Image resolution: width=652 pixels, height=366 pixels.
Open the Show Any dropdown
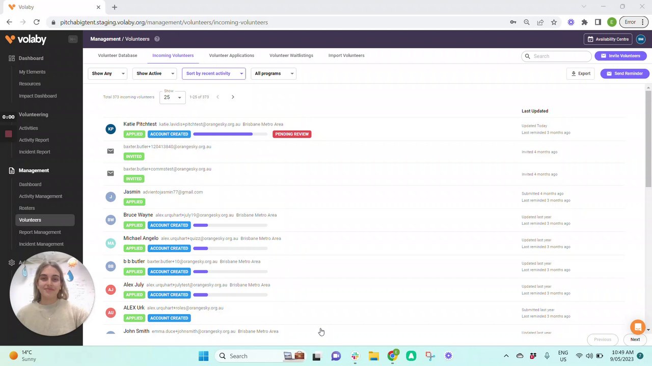click(x=107, y=74)
